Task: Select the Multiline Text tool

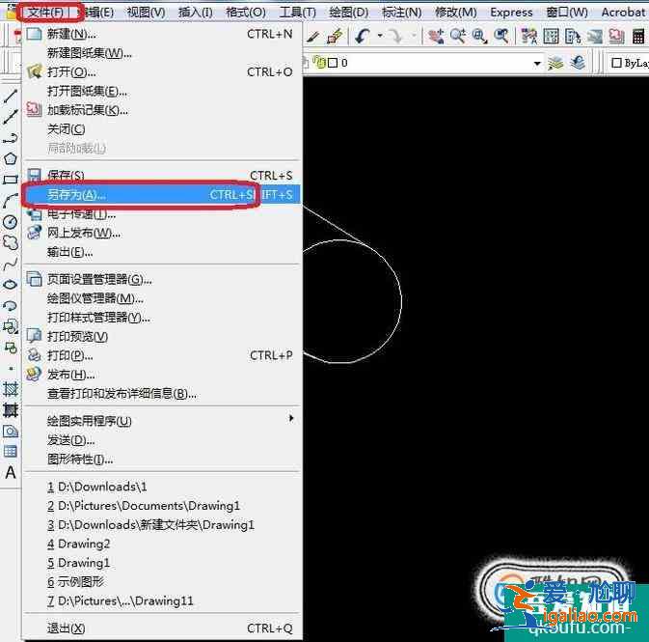Action: [10, 472]
